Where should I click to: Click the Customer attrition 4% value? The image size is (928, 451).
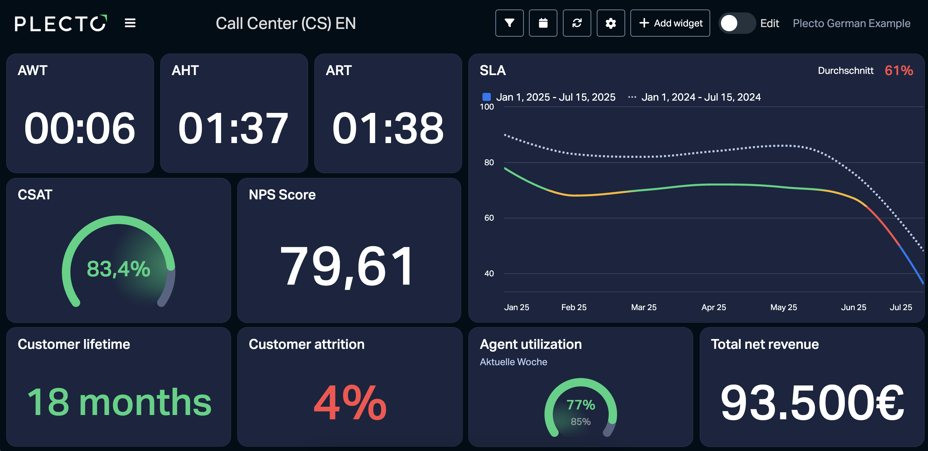(x=350, y=402)
